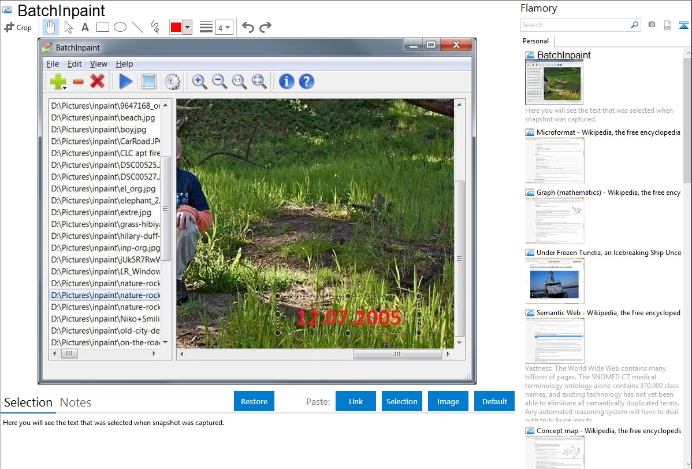Take a snapshot with the camera icon

tap(652, 25)
